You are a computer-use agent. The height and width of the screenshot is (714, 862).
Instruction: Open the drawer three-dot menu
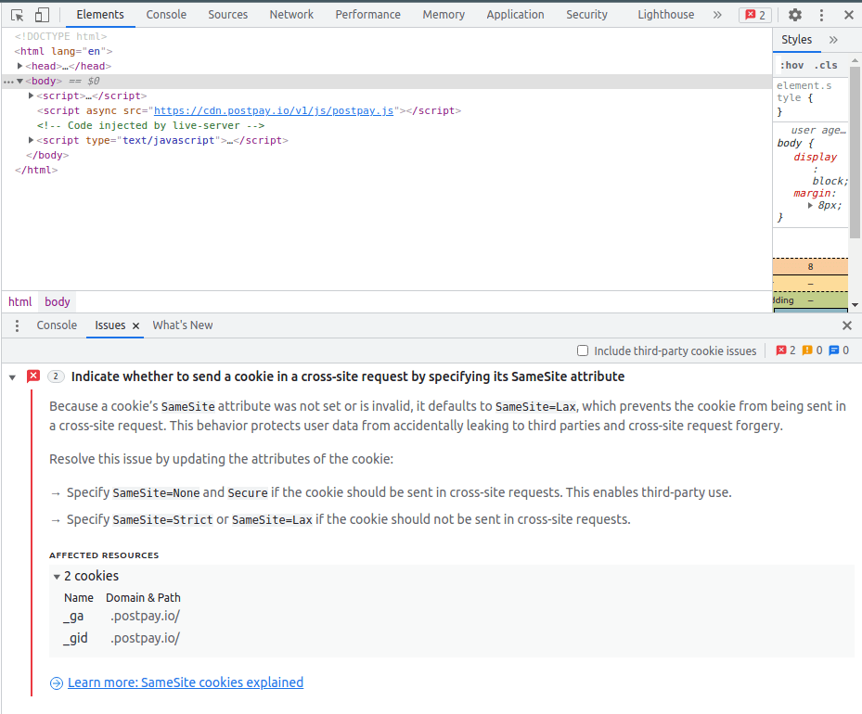[17, 325]
